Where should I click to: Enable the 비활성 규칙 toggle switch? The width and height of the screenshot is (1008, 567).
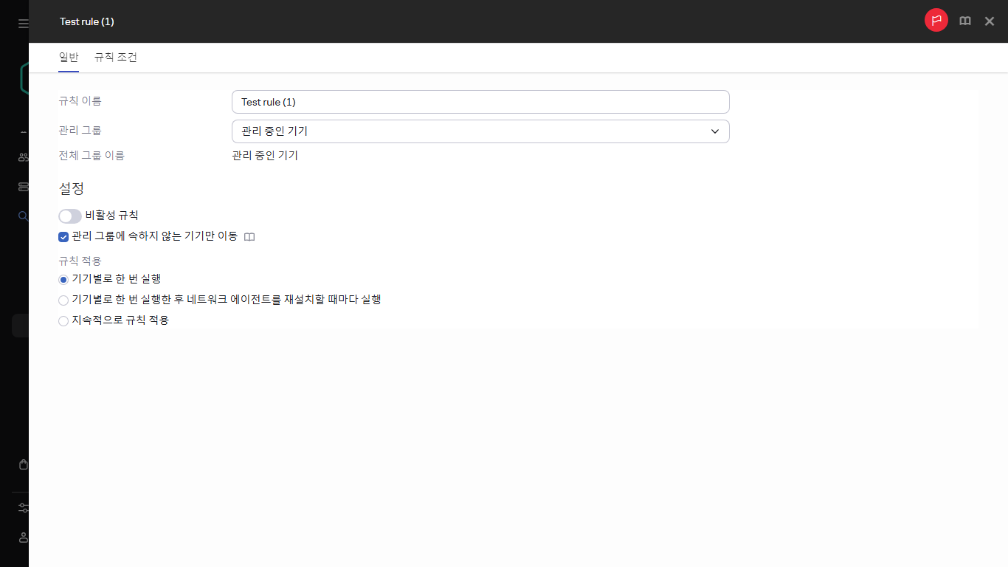69,216
